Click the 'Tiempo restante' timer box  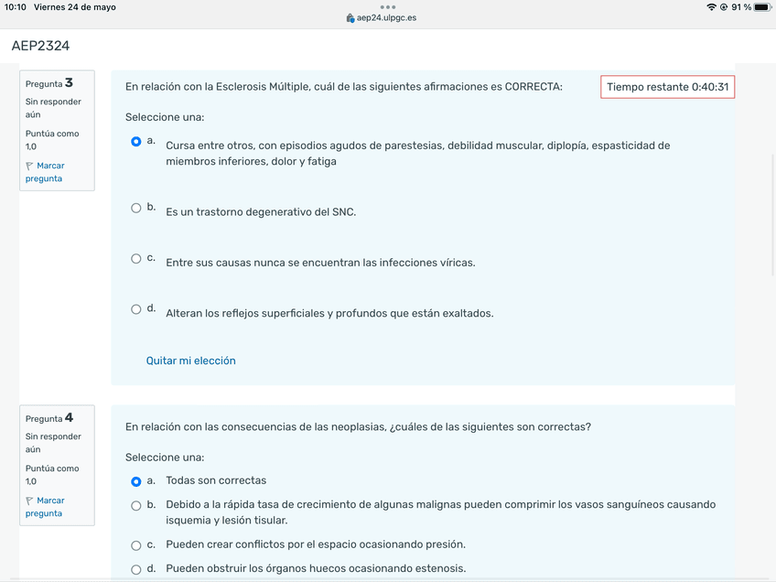click(x=667, y=87)
